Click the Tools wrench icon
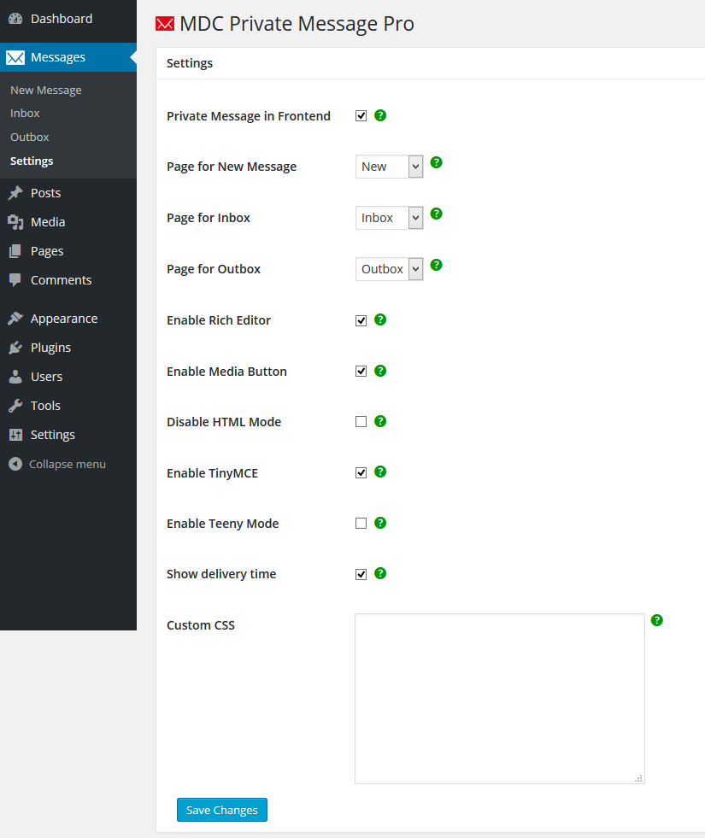 (15, 406)
